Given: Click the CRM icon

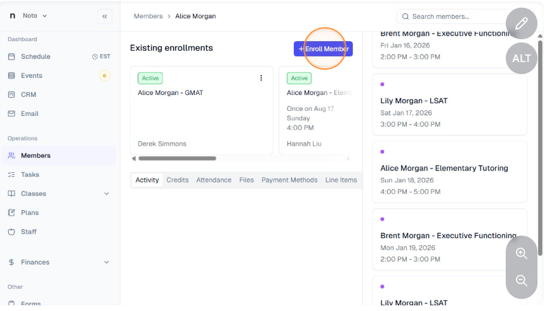Looking at the screenshot, I should (x=11, y=94).
